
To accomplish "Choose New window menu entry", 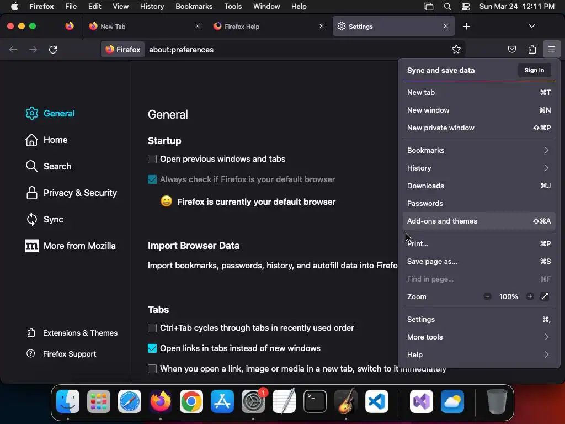I will coord(479,110).
